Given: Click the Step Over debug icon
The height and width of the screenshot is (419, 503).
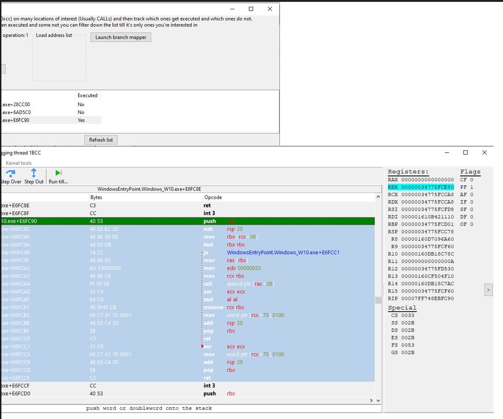Looking at the screenshot, I should [x=10, y=173].
